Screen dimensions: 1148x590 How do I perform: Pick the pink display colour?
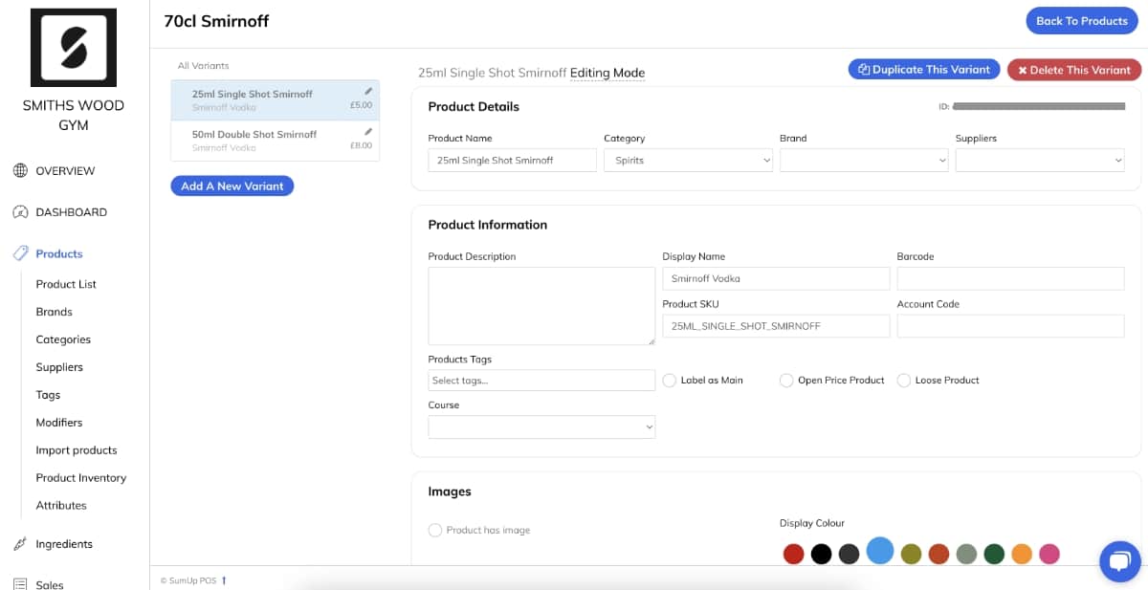[x=1049, y=554]
